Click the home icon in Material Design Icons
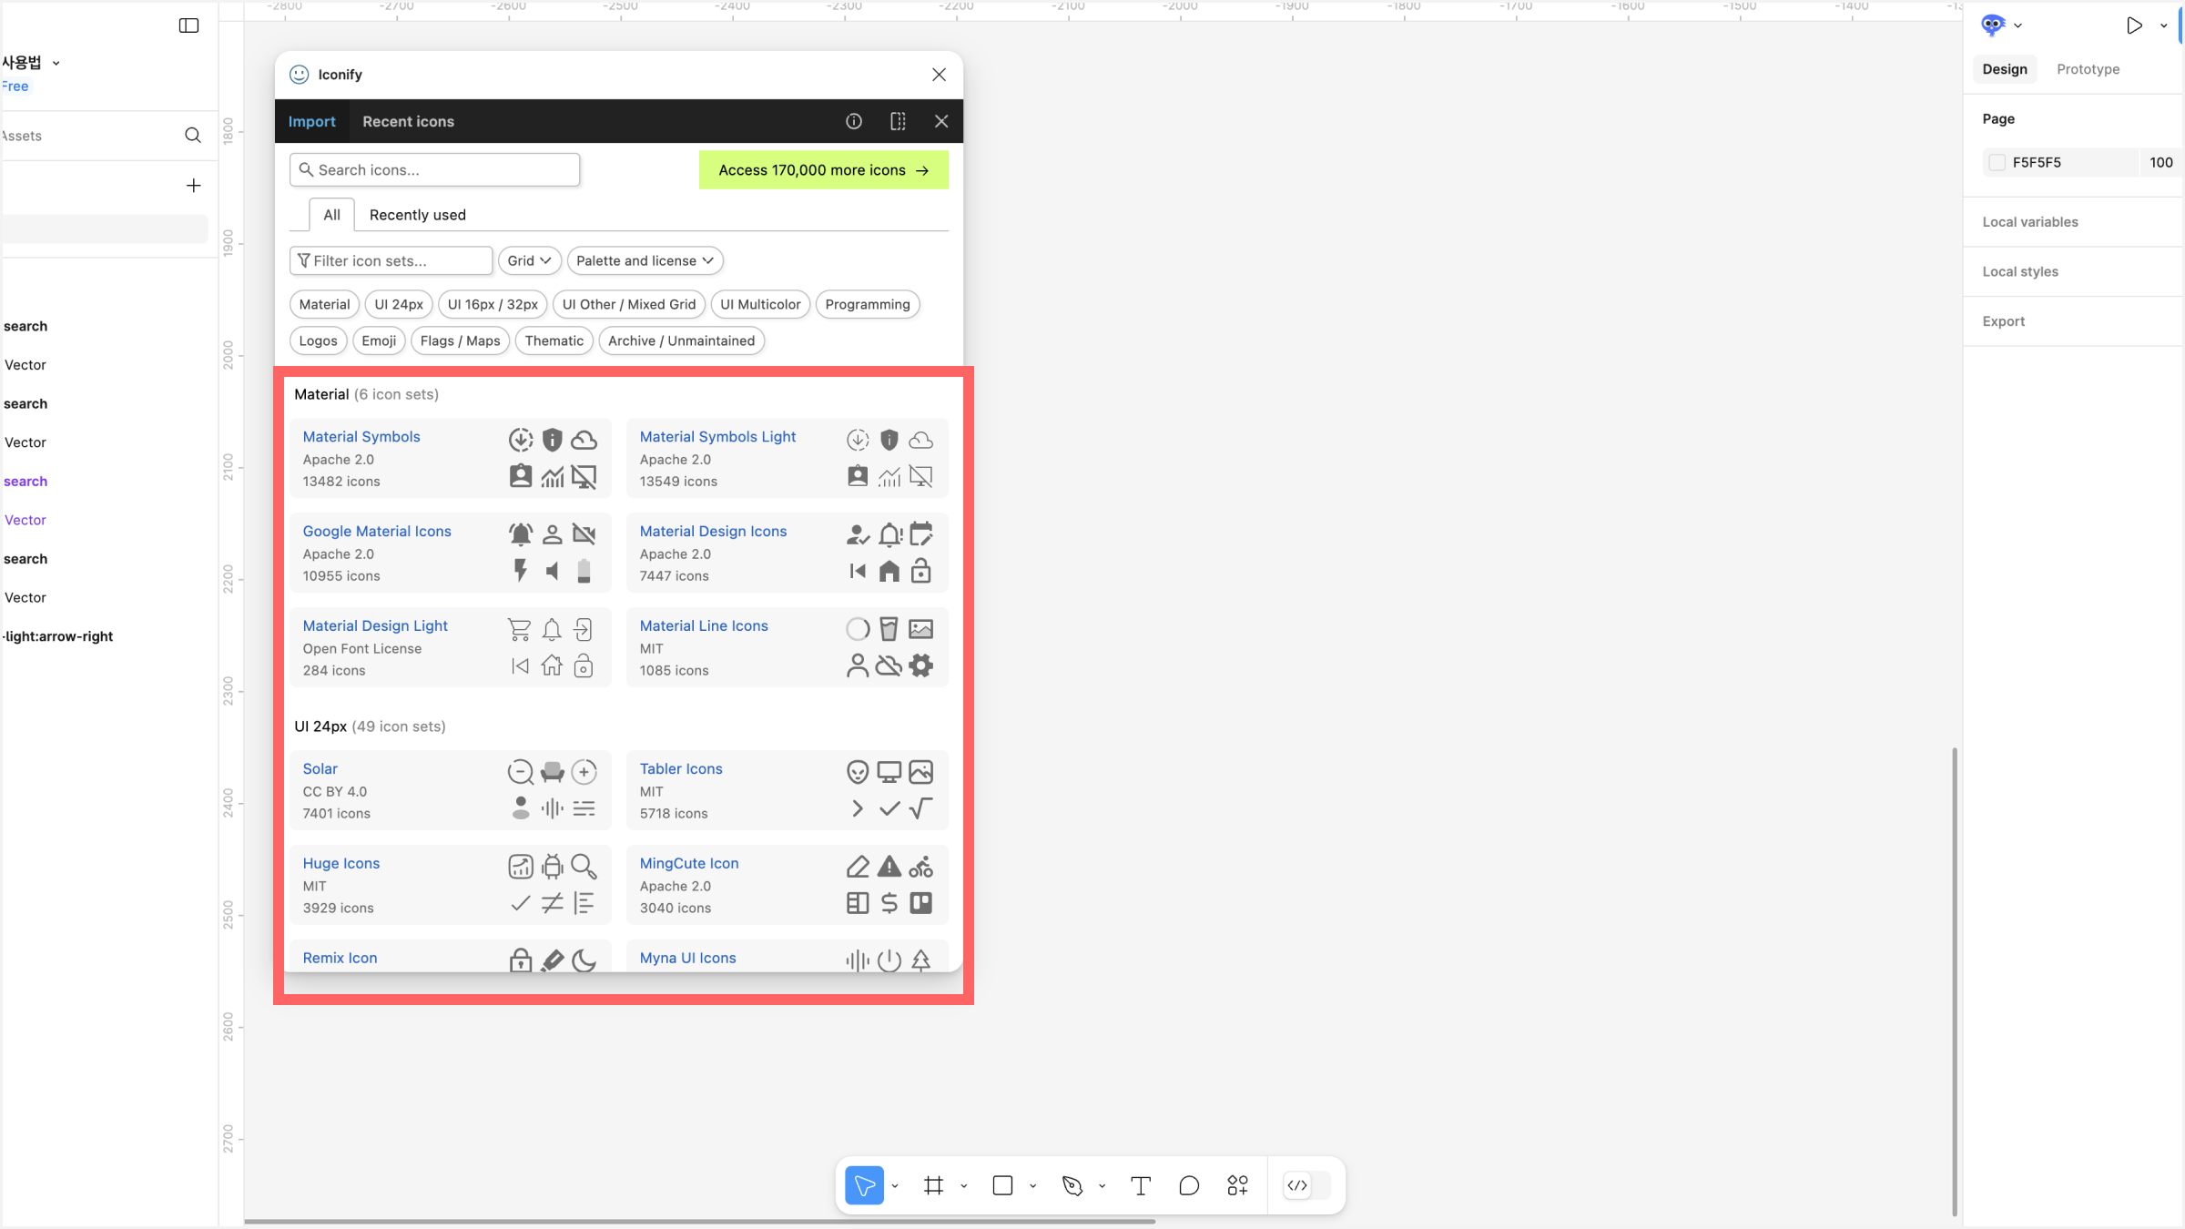The width and height of the screenshot is (2185, 1229). click(889, 572)
